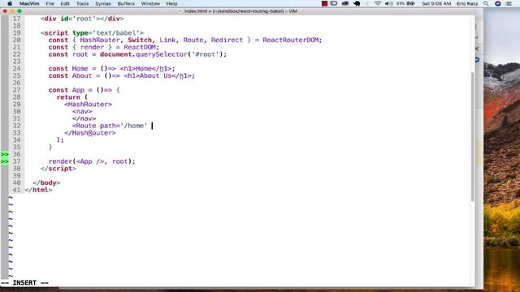Click the >> sign marker on line 36
Viewport: 520px width, 292px height.
coord(5,154)
